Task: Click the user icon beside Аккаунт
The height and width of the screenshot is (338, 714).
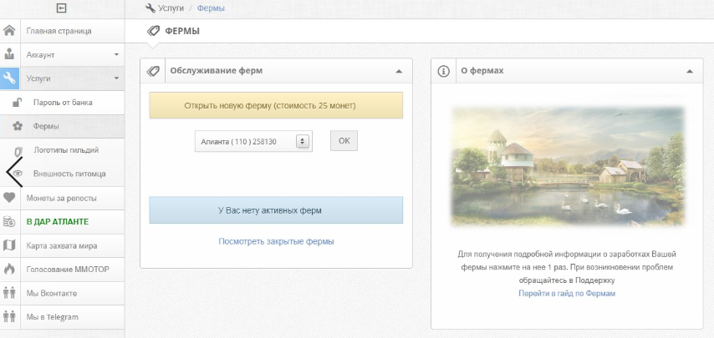Action: click(x=9, y=54)
